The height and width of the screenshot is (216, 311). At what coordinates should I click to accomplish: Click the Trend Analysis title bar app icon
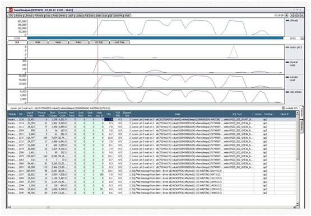coord(11,10)
